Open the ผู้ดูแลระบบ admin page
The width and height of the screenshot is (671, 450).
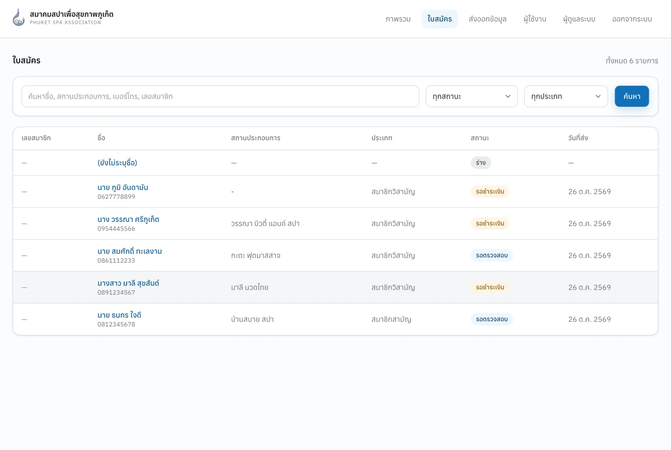tap(579, 19)
